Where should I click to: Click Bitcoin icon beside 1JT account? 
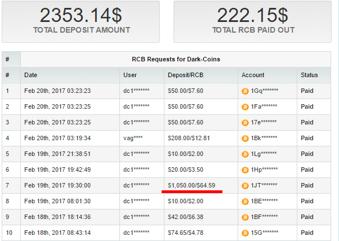click(245, 185)
